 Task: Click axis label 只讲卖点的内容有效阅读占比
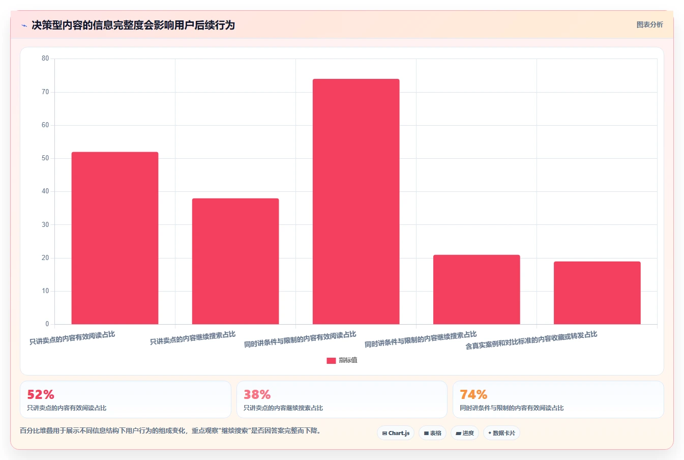tap(72, 338)
